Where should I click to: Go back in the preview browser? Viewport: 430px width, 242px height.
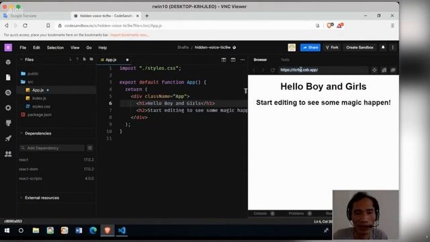(254, 70)
